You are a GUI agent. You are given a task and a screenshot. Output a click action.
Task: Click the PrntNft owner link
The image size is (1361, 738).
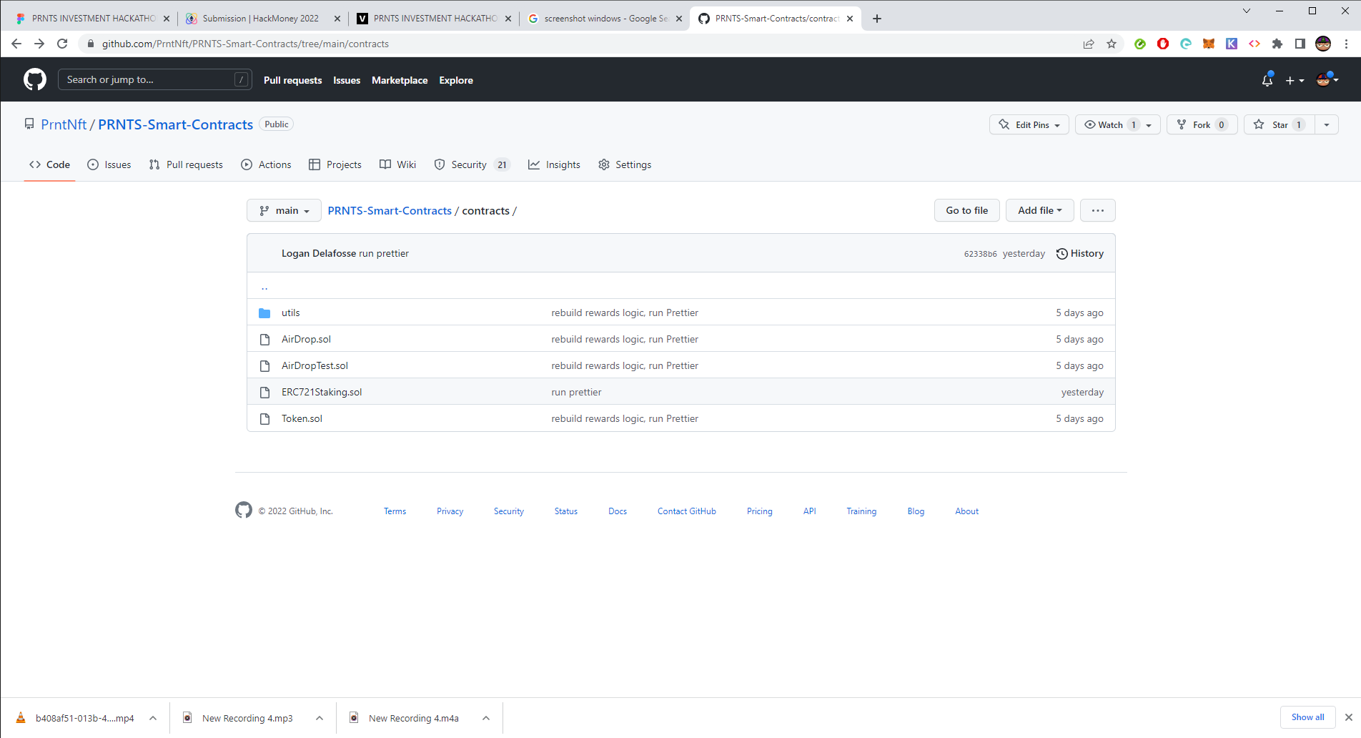pyautogui.click(x=64, y=124)
